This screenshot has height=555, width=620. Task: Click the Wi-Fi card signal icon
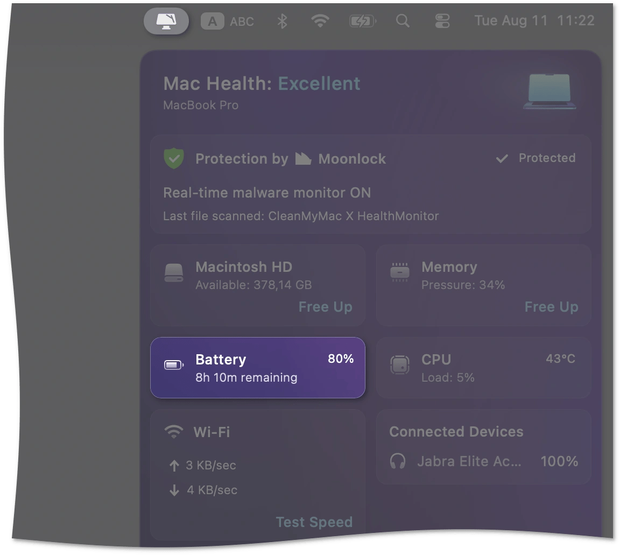click(x=174, y=432)
